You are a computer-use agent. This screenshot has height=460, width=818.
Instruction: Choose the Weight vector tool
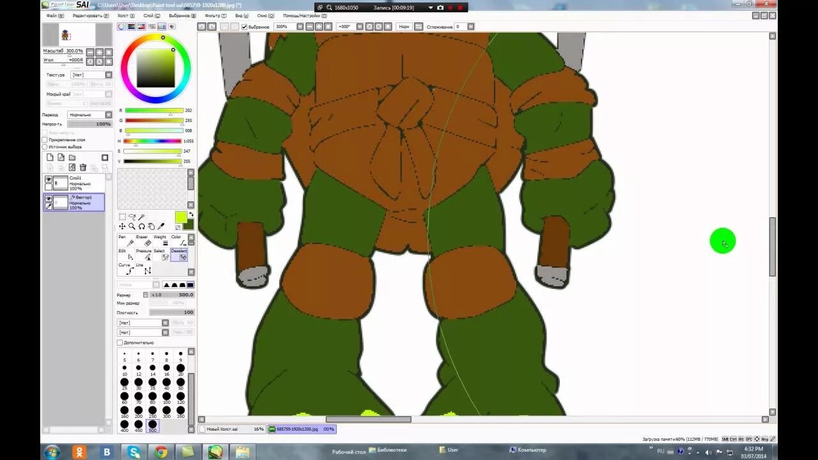tap(161, 241)
